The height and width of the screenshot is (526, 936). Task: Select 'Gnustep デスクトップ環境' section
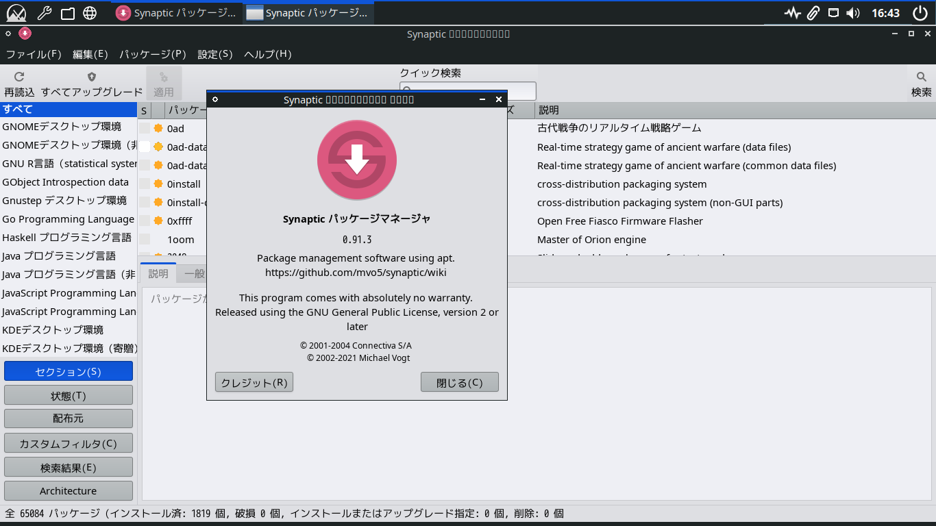69,201
